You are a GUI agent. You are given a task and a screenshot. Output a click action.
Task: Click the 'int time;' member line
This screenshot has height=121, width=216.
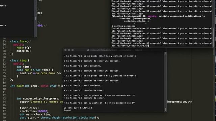(x=24, y=67)
